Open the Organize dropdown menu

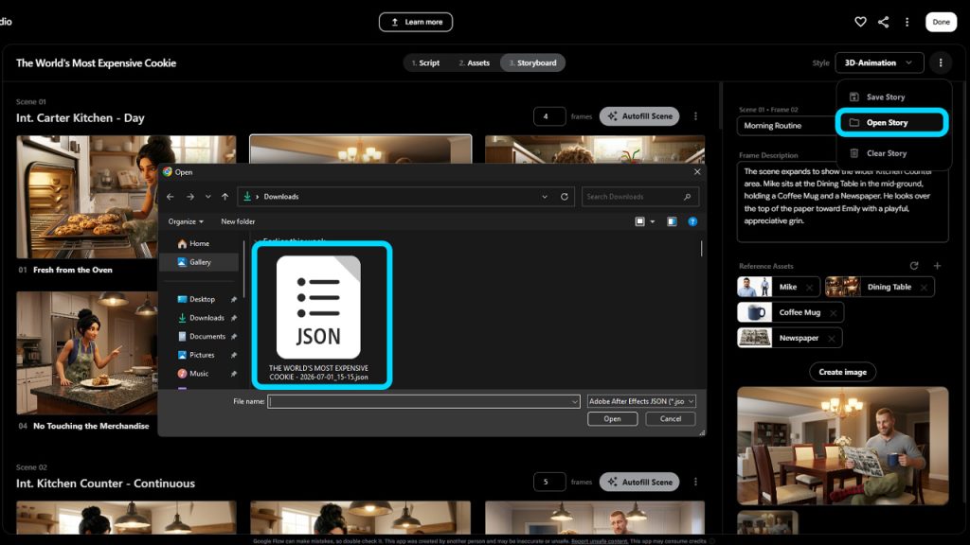tap(186, 221)
